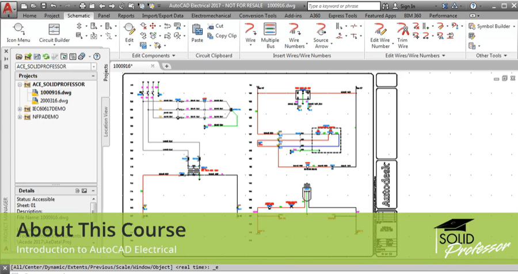Click the Paste circuit icon
This screenshot has height=274, width=518.
[197, 33]
